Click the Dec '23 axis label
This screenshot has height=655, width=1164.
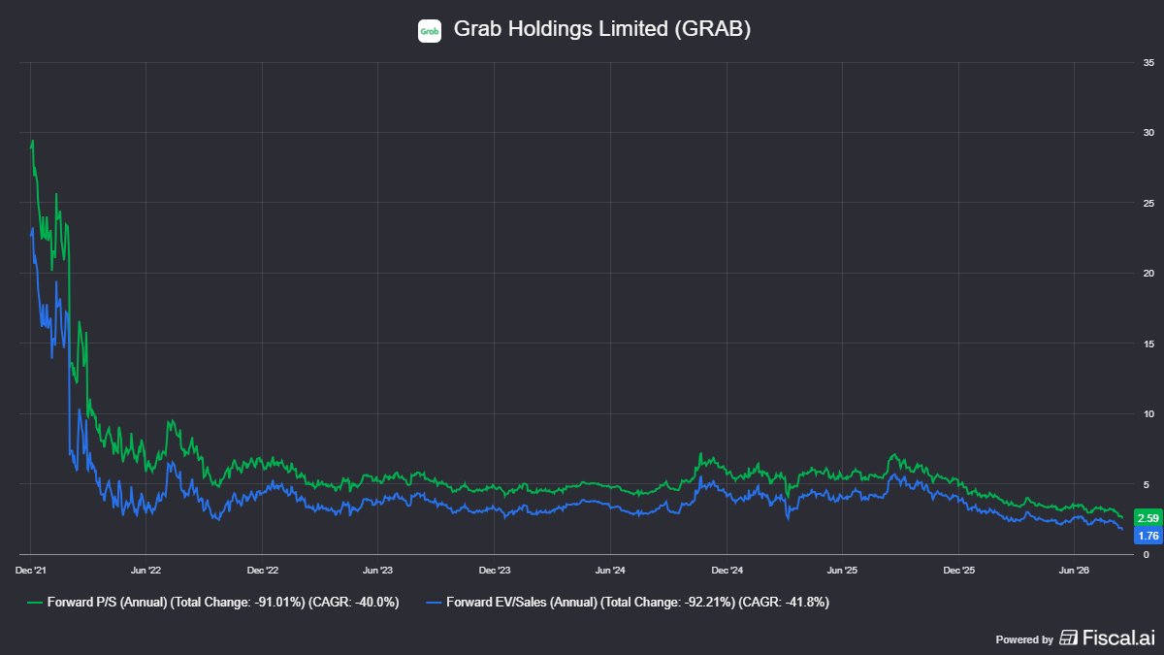494,572
